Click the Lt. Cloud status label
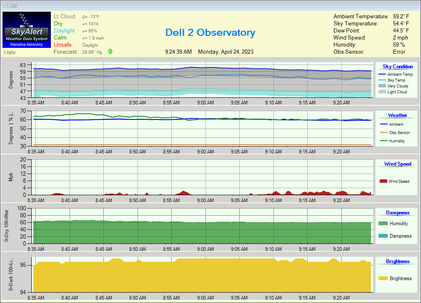 [x=64, y=17]
